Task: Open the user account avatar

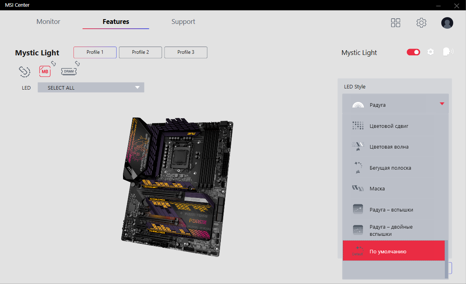Action: tap(447, 23)
